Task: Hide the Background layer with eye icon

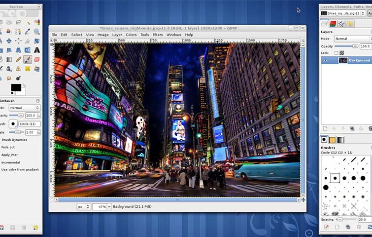Action: (325, 60)
